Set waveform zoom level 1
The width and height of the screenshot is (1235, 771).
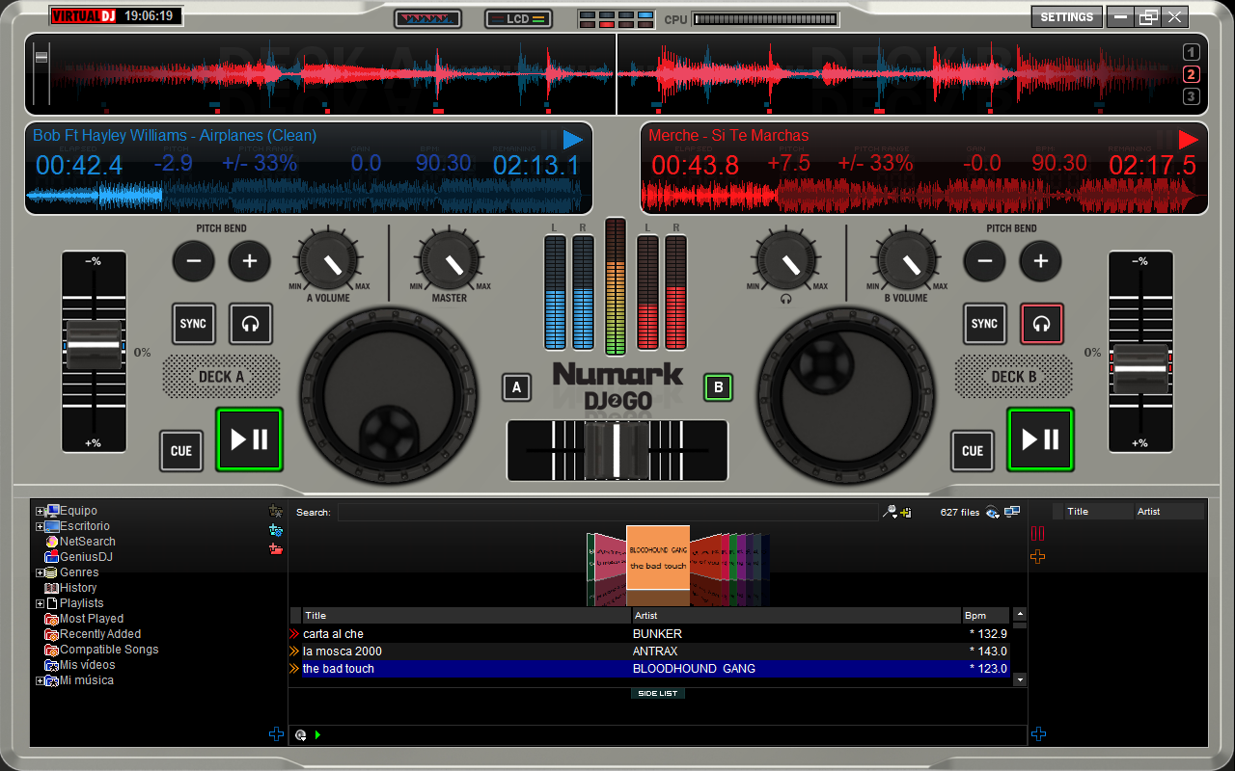[1191, 53]
